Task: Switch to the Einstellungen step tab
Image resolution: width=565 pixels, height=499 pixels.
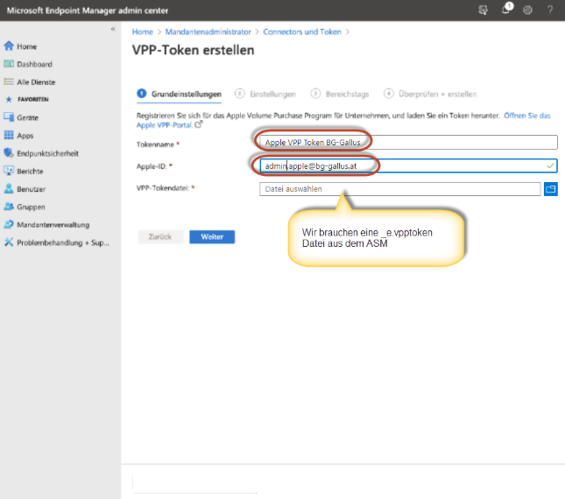Action: [x=272, y=94]
